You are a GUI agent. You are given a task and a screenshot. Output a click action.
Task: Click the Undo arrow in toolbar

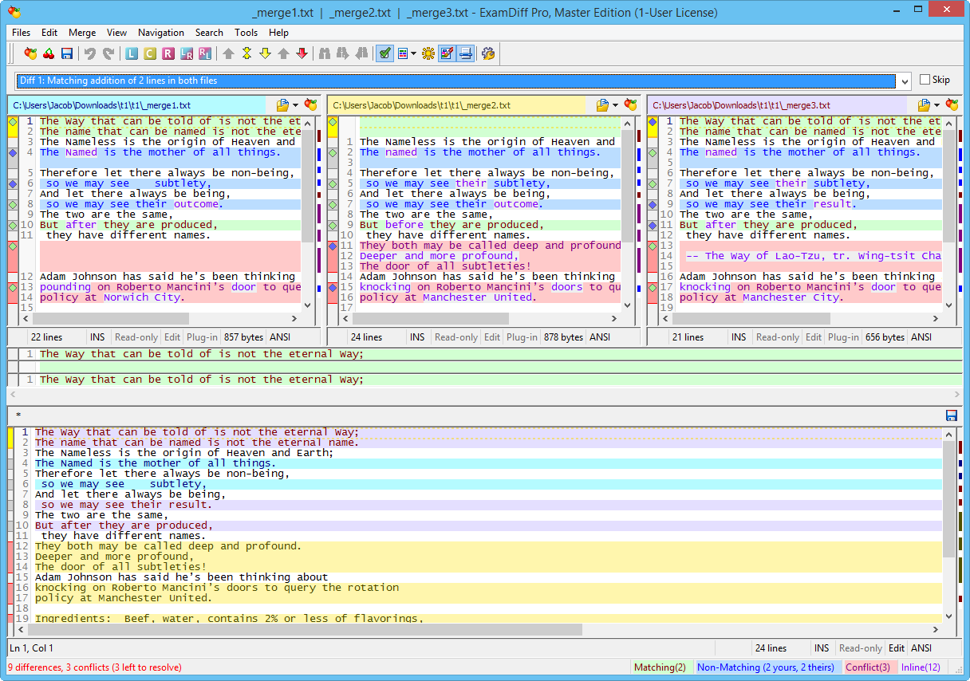click(x=90, y=53)
